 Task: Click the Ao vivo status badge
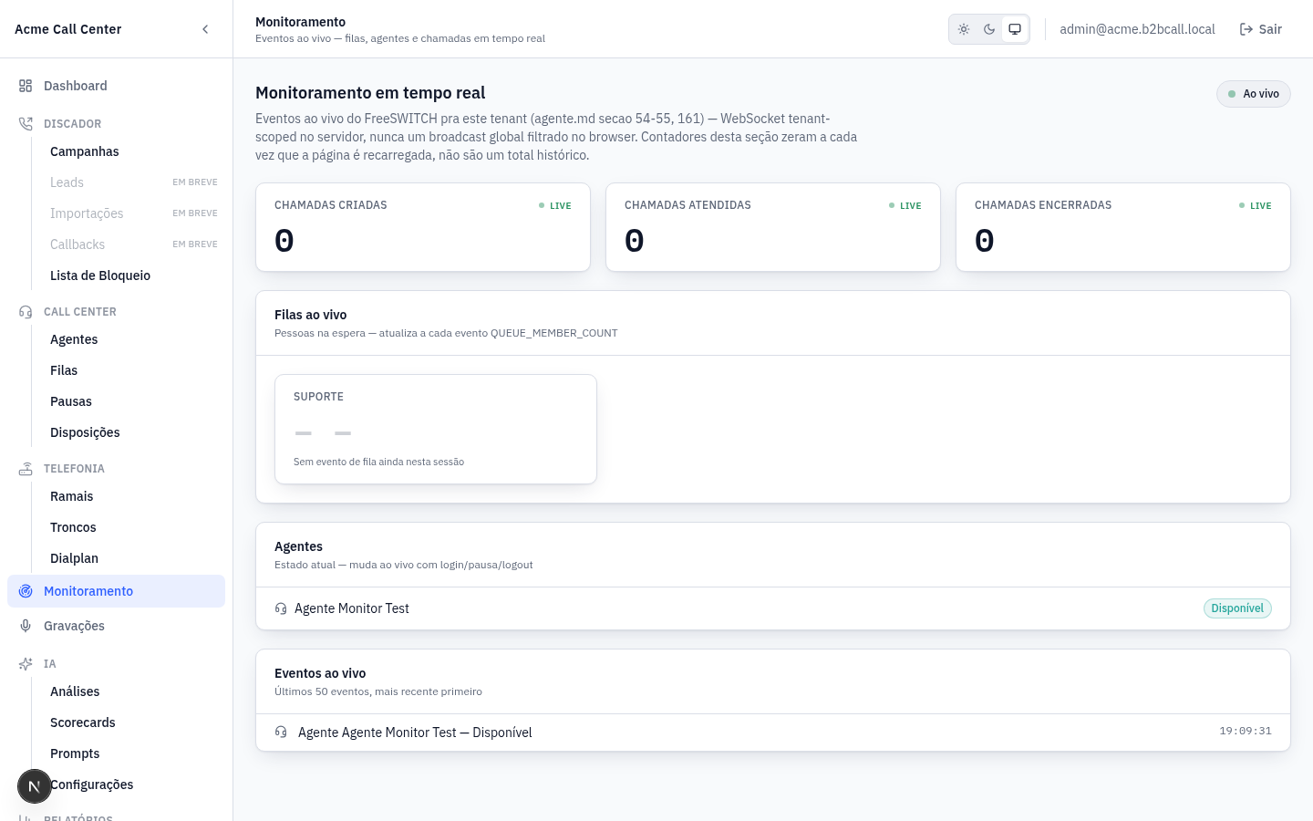tap(1254, 94)
